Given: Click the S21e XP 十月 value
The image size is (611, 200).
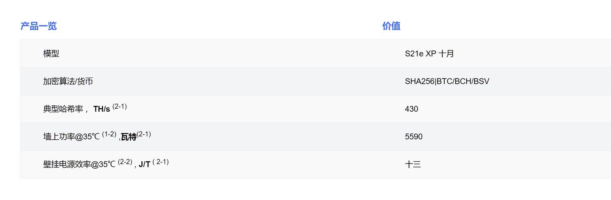Looking at the screenshot, I should (429, 54).
